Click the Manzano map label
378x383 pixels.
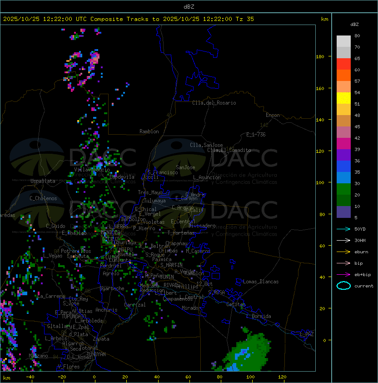pyautogui.click(x=38, y=356)
